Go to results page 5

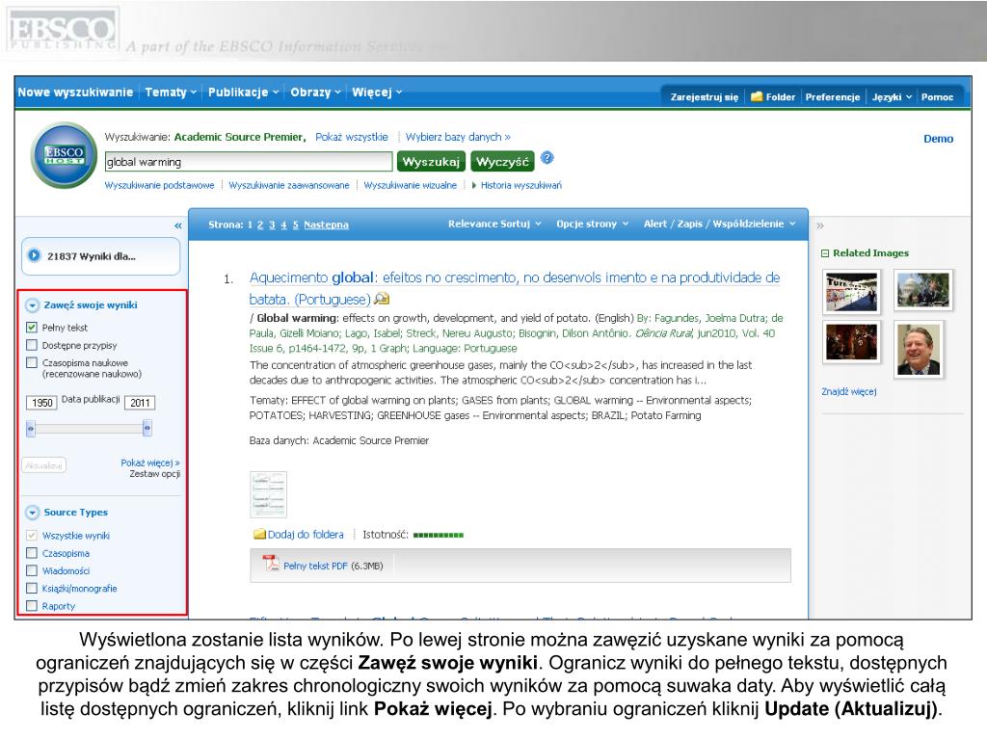point(295,225)
